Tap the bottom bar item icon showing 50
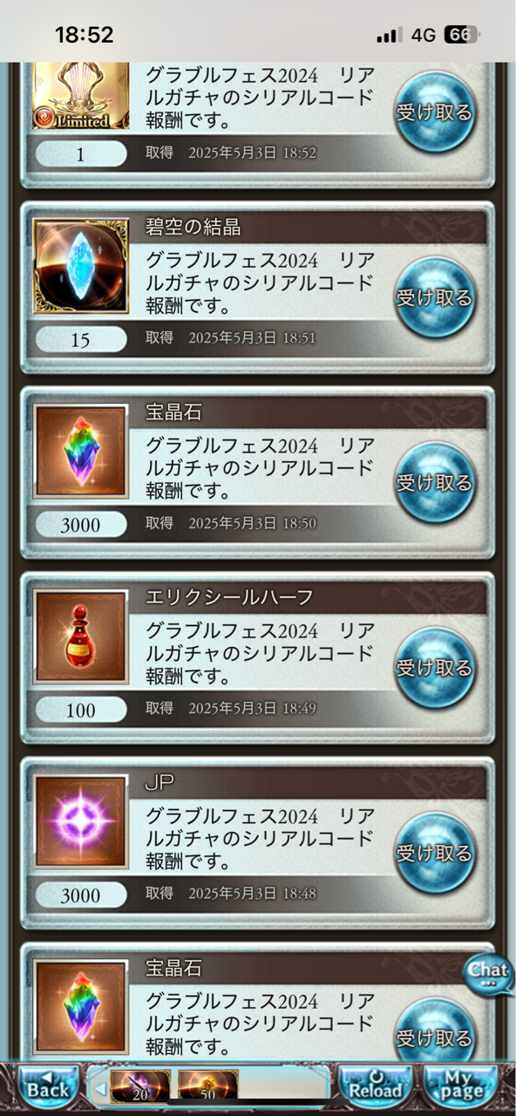This screenshot has height=1116, width=516. pos(207,1087)
